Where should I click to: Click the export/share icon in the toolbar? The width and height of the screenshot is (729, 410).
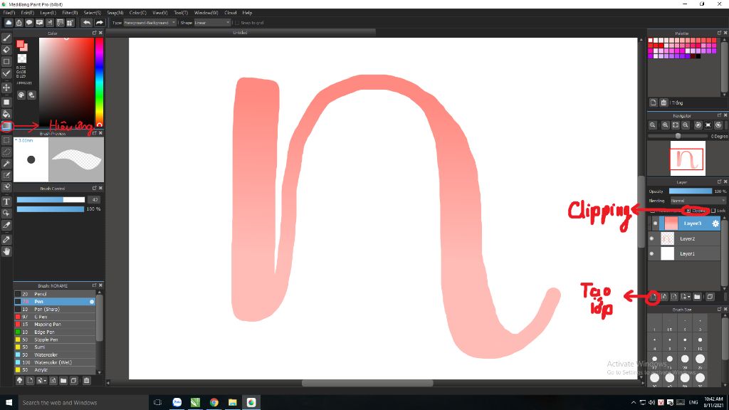(x=19, y=22)
